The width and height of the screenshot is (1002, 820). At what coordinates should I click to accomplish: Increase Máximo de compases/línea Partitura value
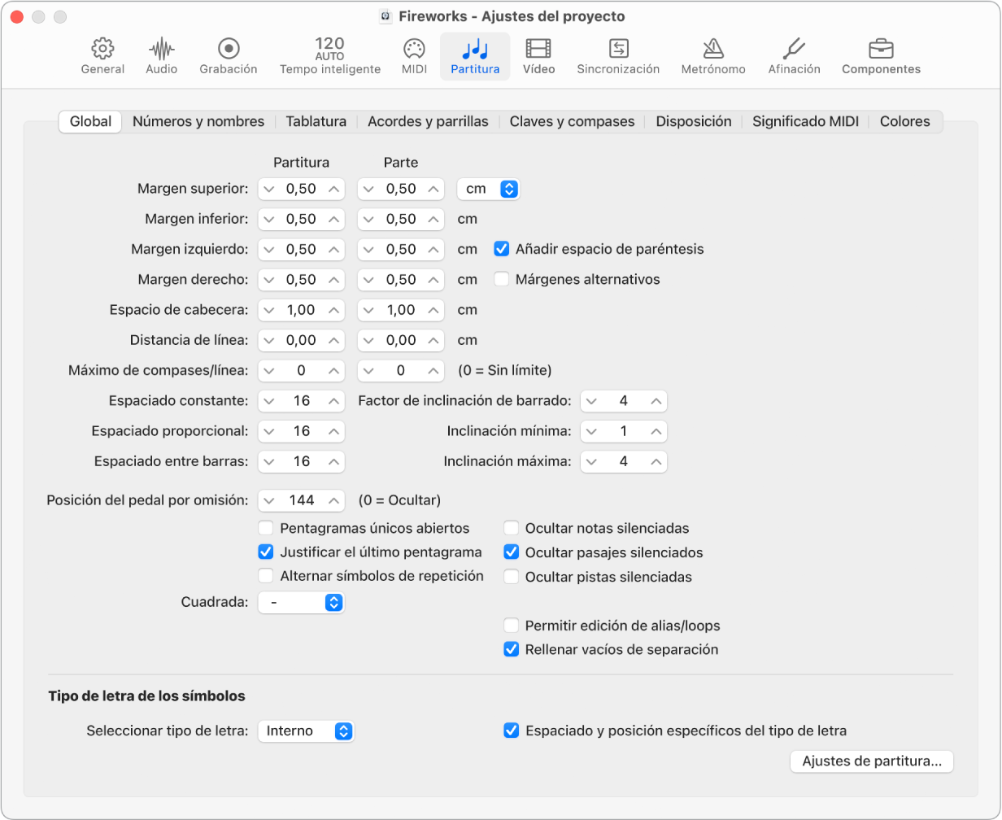(333, 370)
